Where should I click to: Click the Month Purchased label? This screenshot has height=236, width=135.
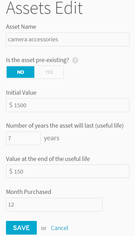[x=29, y=192]
